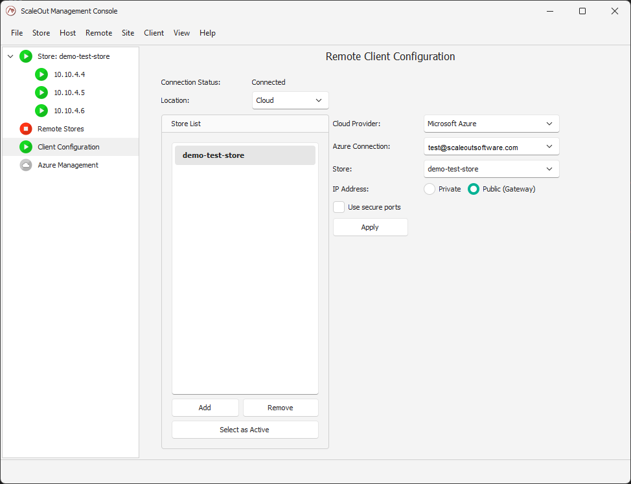
Task: Click the ScaleOut app logo in title bar
Action: [11, 11]
